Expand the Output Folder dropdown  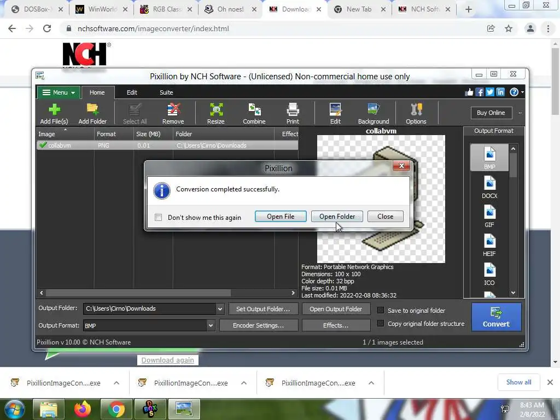[x=220, y=308]
